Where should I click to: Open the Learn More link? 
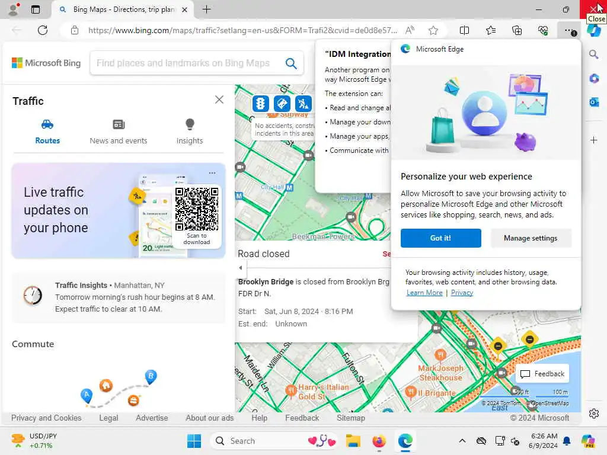[x=424, y=293]
